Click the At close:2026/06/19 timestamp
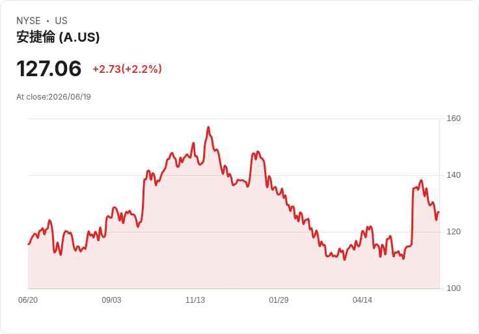Viewport: 479px width, 334px height. [53, 97]
